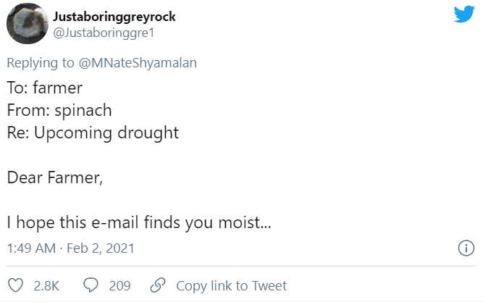The width and height of the screenshot is (483, 302).
Task: Click the 2.8K likes count
Action: tap(46, 285)
